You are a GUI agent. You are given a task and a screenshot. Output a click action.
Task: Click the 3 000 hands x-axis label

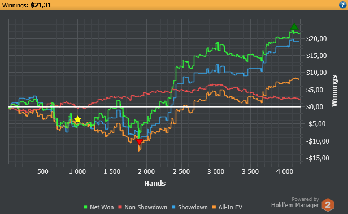click(216, 172)
